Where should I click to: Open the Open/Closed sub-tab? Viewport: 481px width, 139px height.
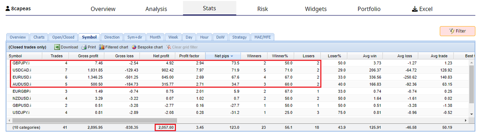click(x=63, y=37)
